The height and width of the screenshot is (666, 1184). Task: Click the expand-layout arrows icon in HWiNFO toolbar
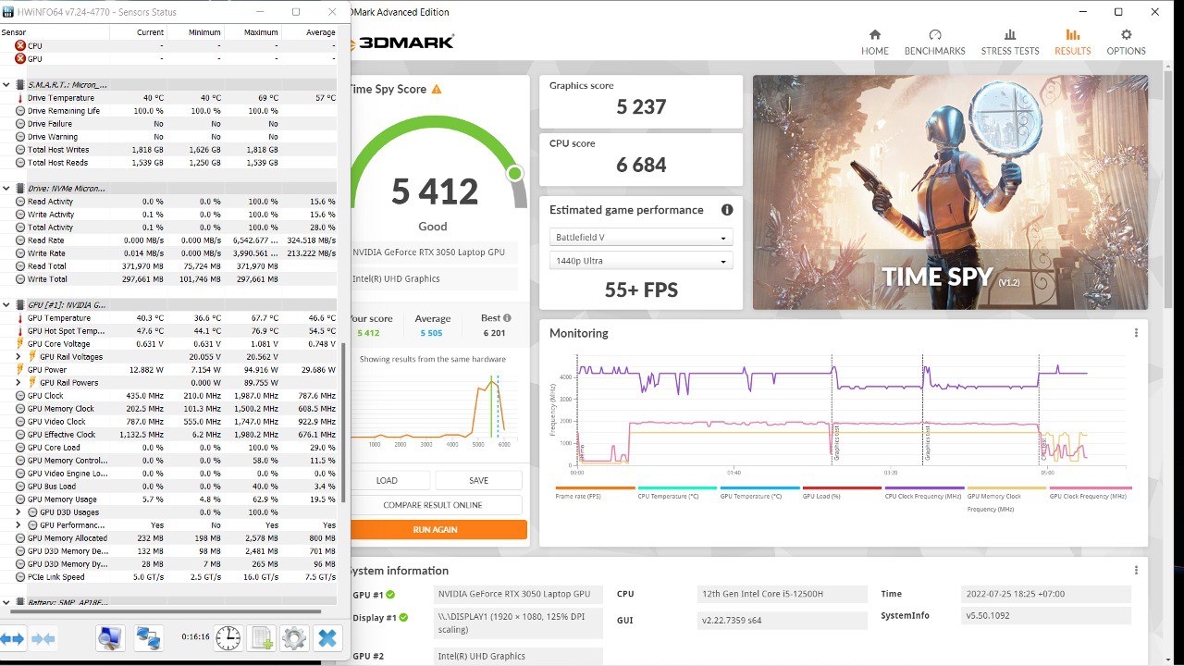click(12, 638)
